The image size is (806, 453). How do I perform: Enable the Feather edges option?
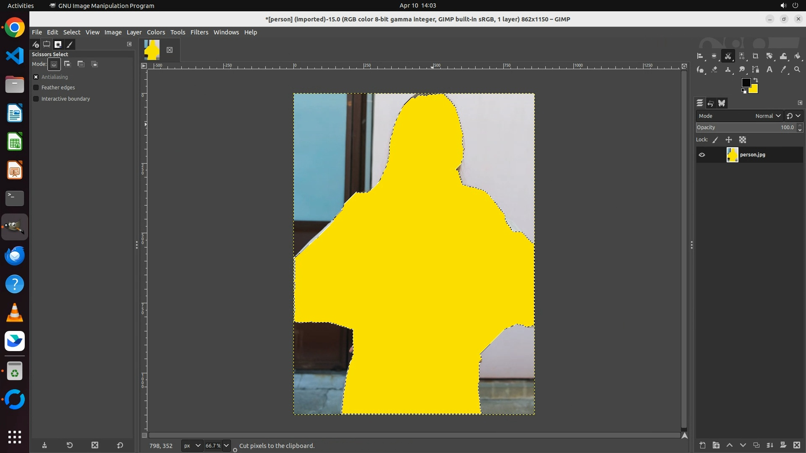(x=36, y=88)
